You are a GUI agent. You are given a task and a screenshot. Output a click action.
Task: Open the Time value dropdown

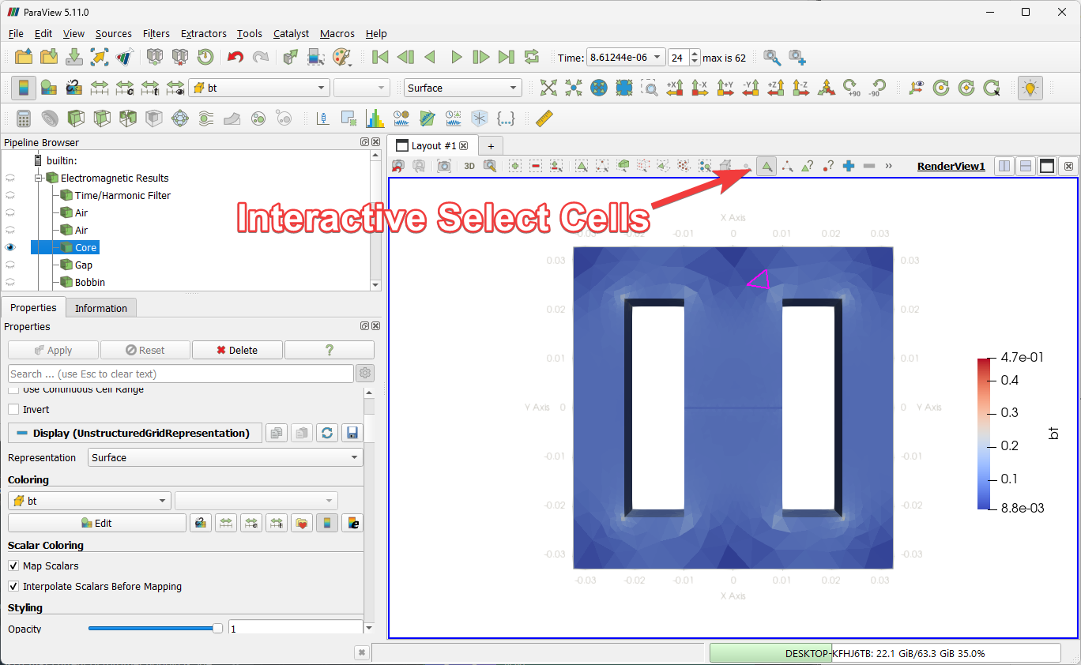(x=625, y=58)
